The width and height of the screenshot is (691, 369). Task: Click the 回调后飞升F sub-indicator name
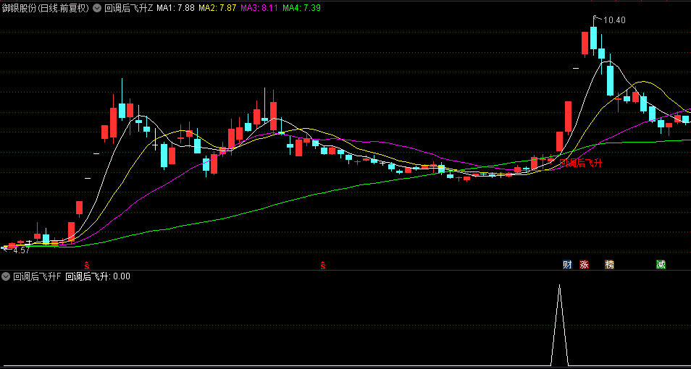tap(37, 276)
